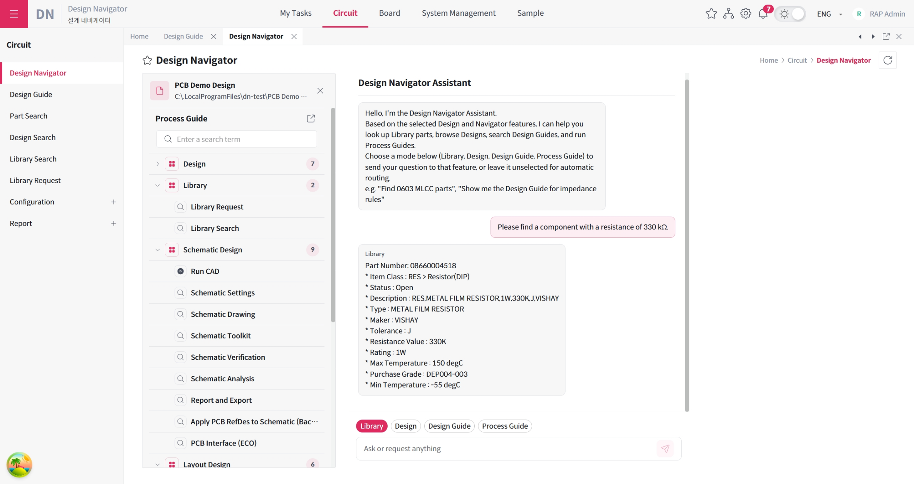The image size is (914, 484).
Task: Expand the Design process group
Action: [158, 164]
